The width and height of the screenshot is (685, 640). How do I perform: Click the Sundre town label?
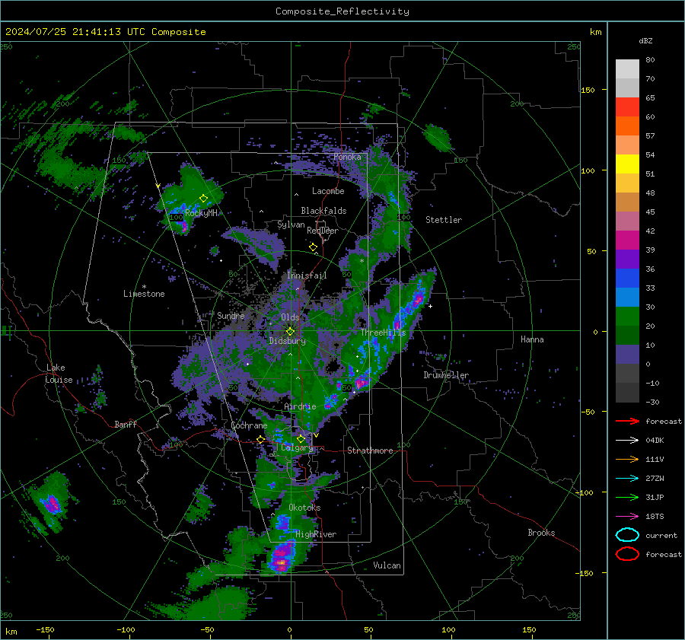231,315
